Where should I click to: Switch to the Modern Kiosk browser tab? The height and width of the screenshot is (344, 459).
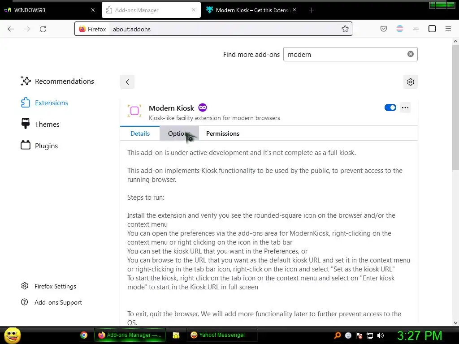251,10
